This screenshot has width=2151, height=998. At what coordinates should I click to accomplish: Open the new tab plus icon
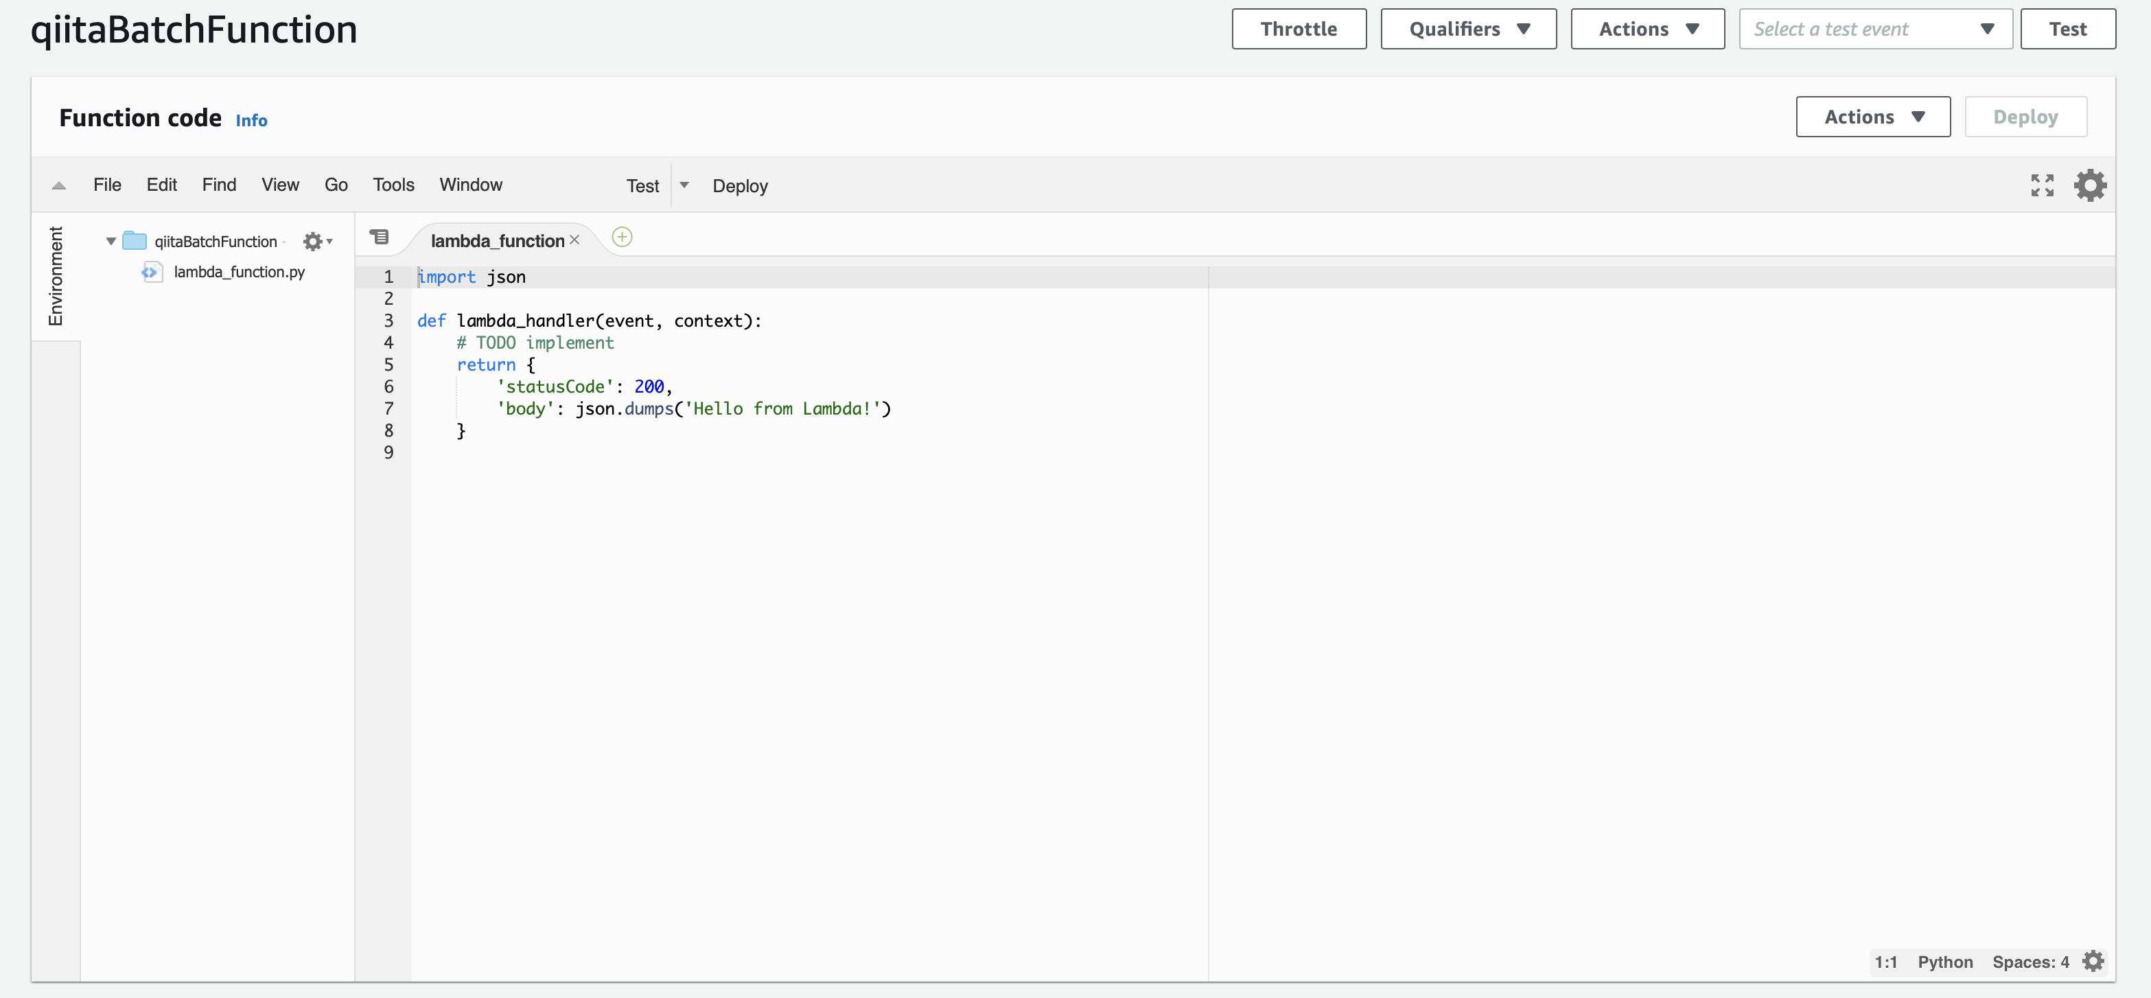(x=622, y=238)
